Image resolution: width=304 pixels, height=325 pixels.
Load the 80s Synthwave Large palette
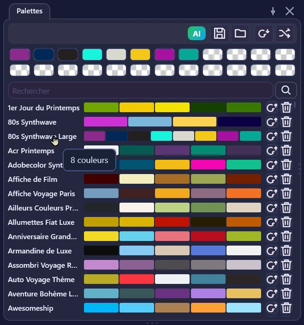coord(272,136)
